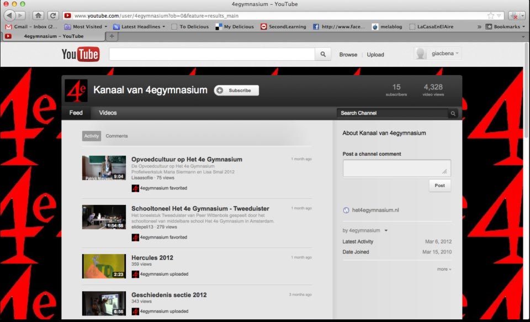Expand the 'more' section in About panel

coord(444,269)
